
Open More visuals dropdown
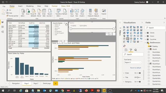click(x=82, y=13)
